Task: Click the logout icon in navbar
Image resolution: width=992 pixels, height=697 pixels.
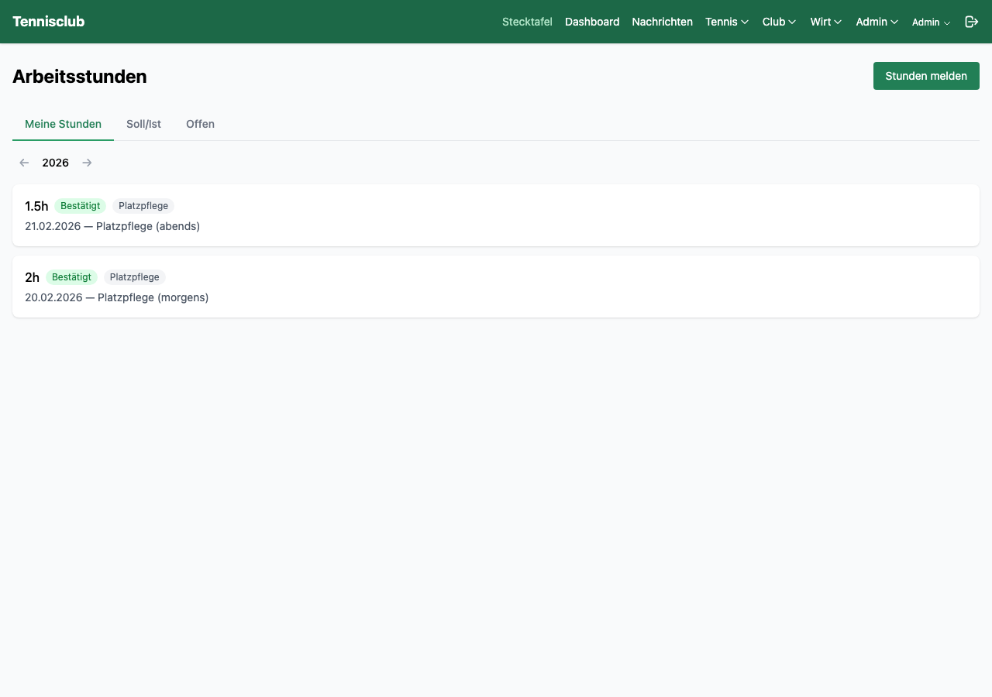Action: click(x=971, y=22)
